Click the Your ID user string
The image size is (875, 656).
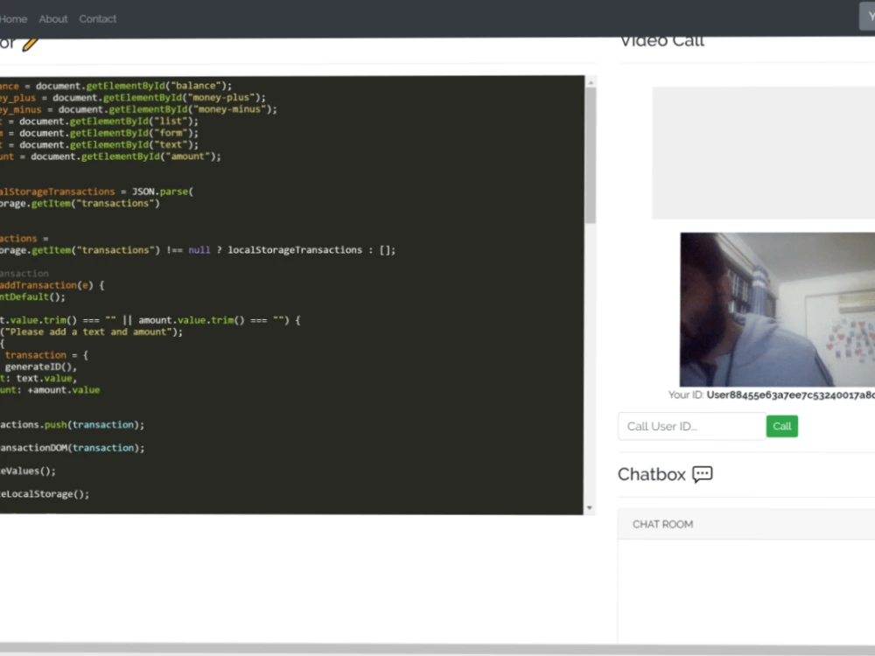[790, 395]
